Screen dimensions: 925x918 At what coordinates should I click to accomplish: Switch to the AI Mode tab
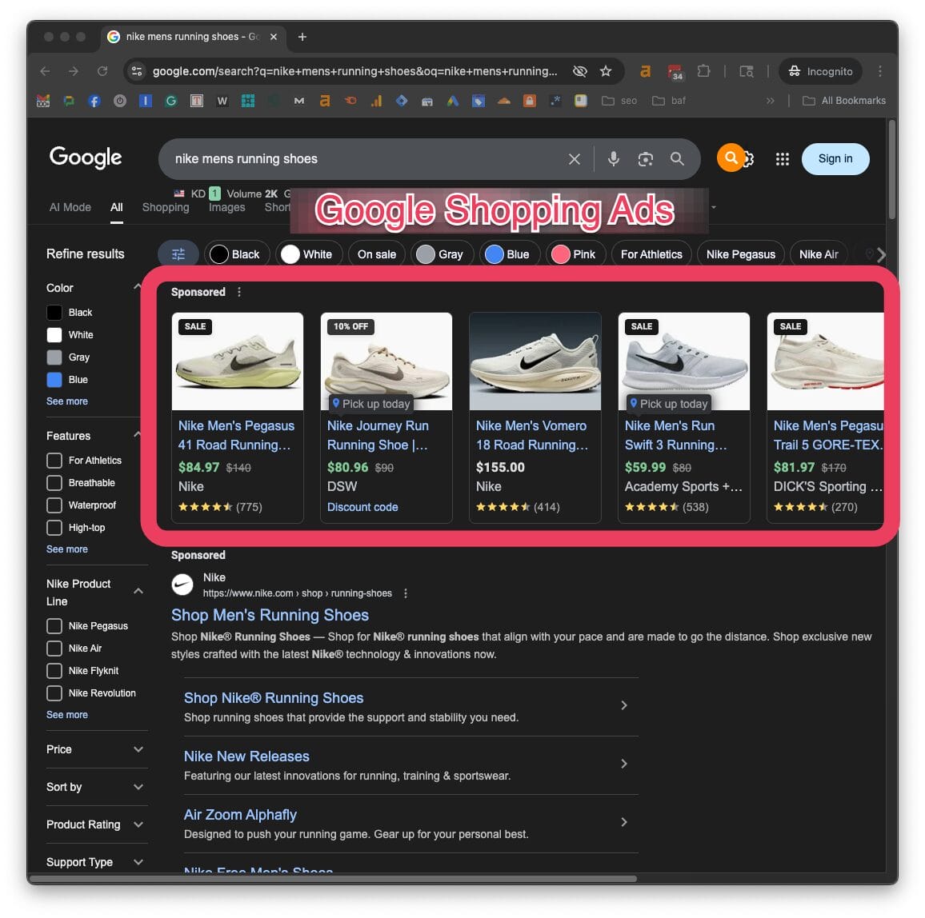[x=70, y=208]
